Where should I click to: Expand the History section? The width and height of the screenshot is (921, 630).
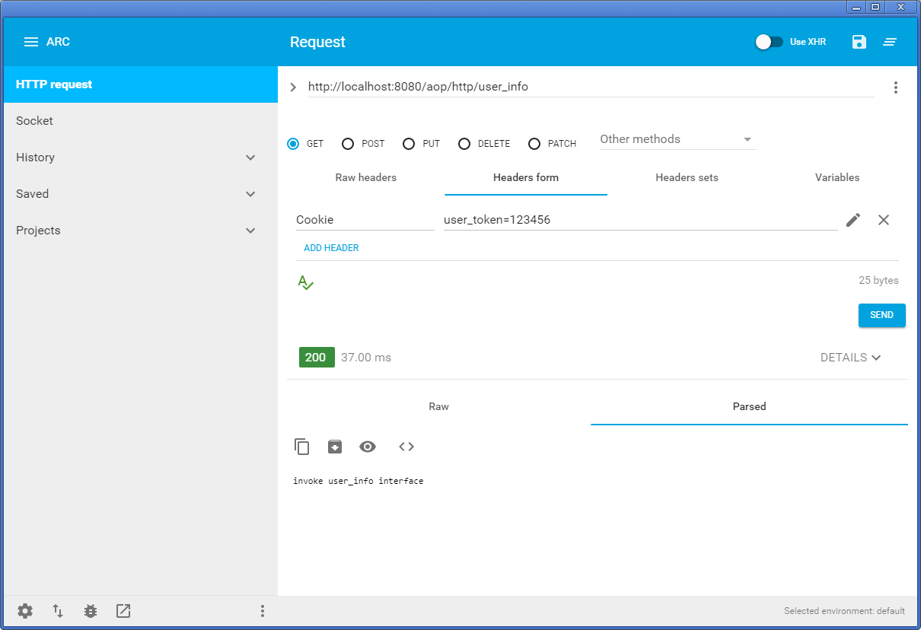point(250,157)
